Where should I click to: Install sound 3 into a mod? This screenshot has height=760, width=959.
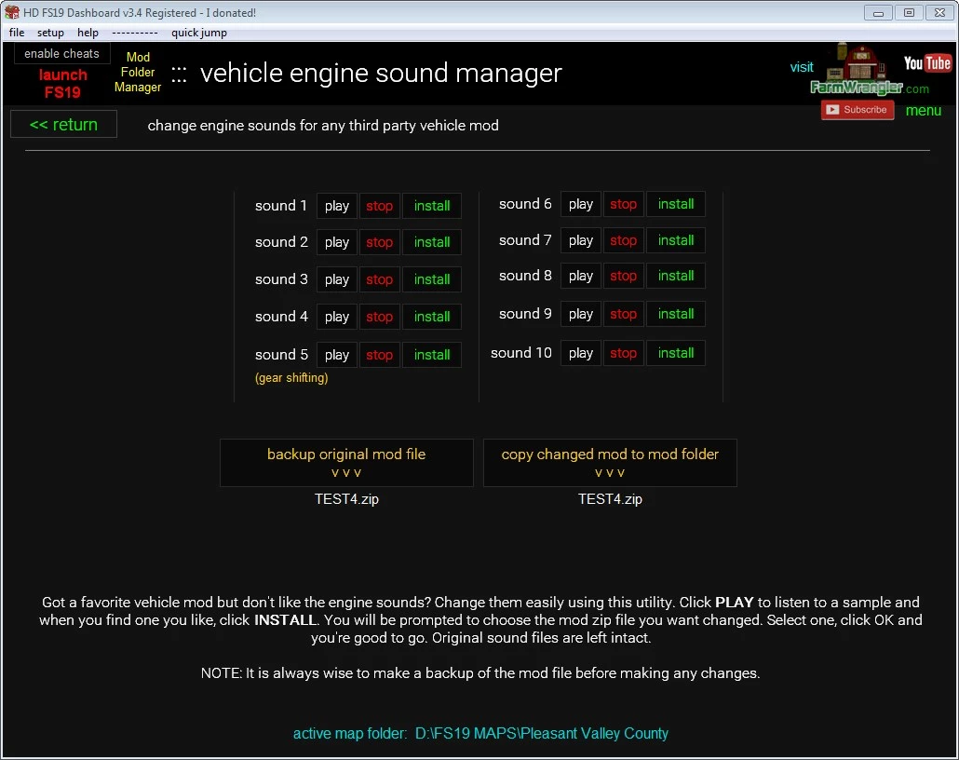pos(431,279)
